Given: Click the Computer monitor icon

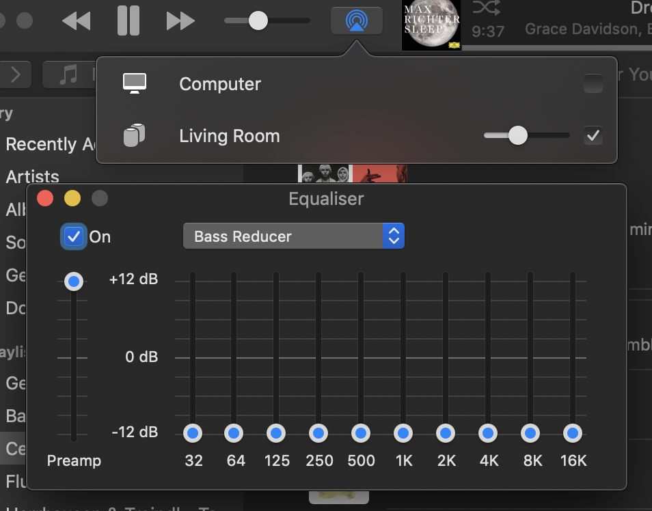Looking at the screenshot, I should (x=135, y=84).
